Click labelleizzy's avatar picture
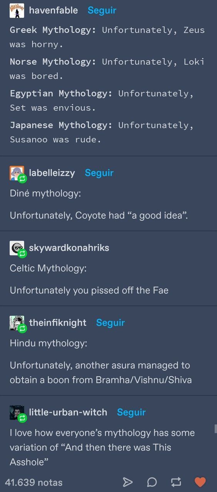This screenshot has height=492, width=217. point(17,173)
